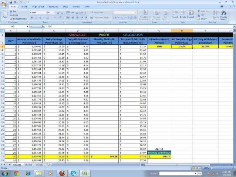The width and height of the screenshot is (236, 177).
Task: Open the Fill dropdown
Action: point(205,15)
